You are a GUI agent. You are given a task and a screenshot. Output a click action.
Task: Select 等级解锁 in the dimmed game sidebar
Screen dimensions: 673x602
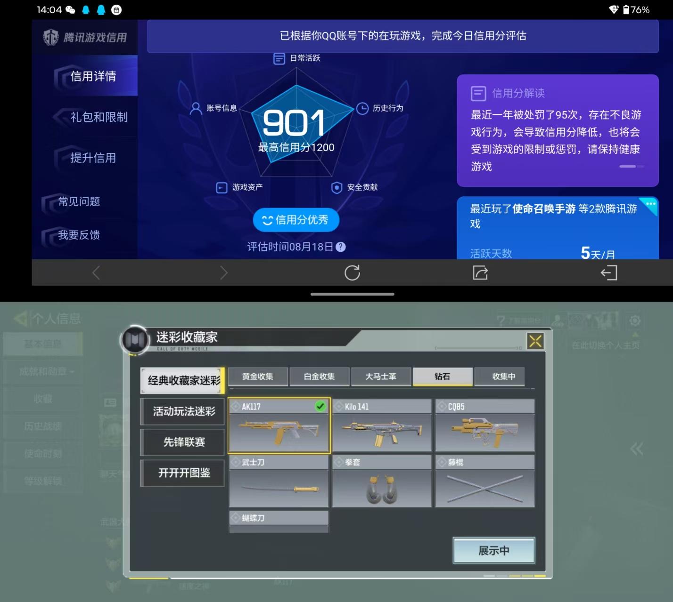point(43,481)
